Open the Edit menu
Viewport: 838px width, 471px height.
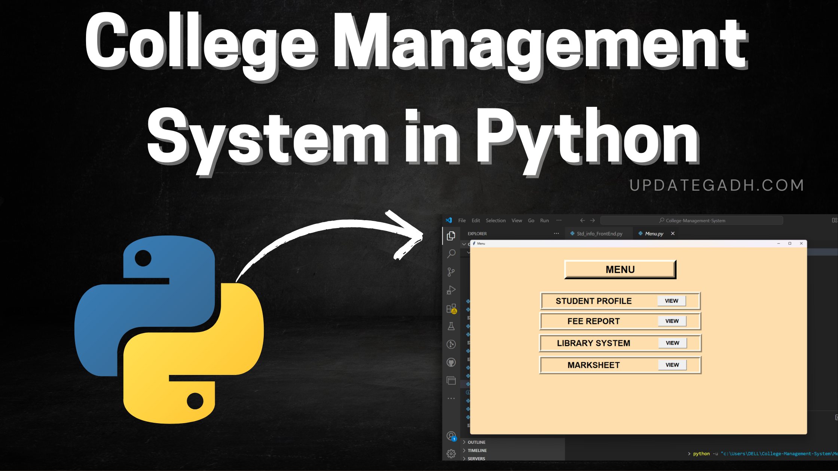tap(476, 221)
